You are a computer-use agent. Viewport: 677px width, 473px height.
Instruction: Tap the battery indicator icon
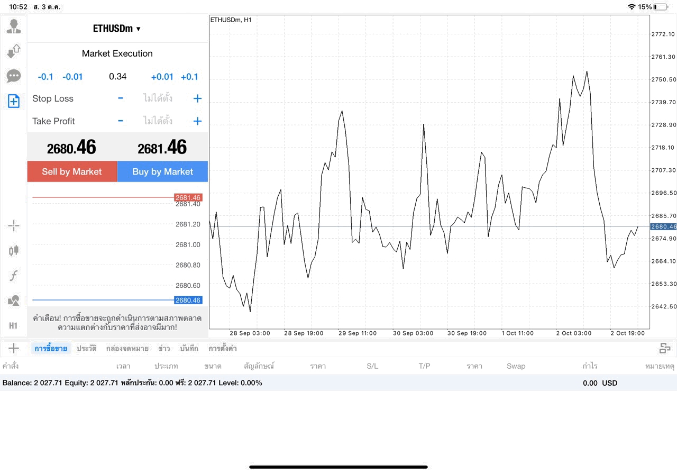661,7
